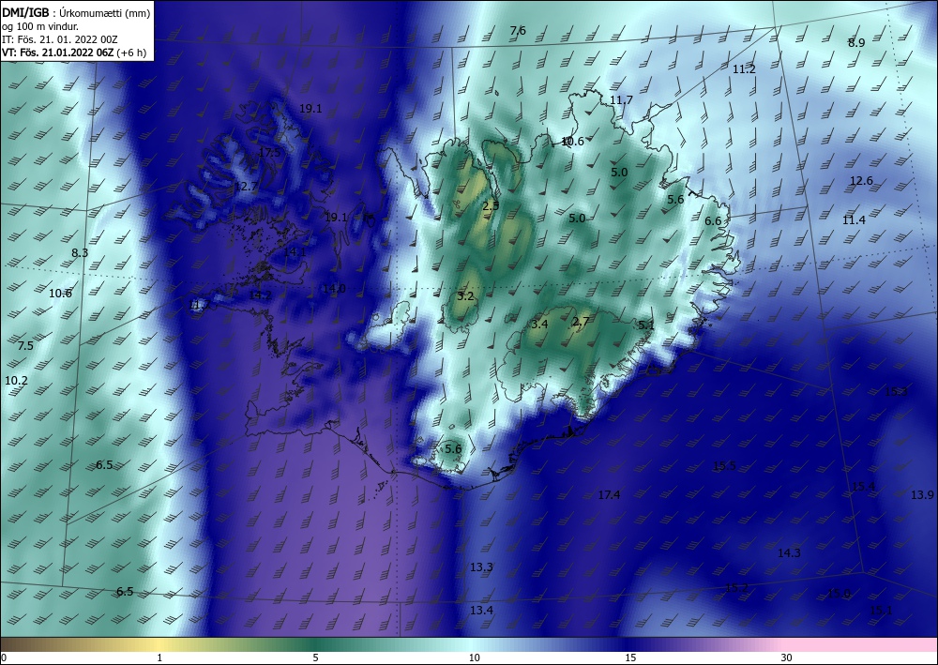Image resolution: width=938 pixels, height=665 pixels.
Task: Select the 14.0 value label
Action: click(x=335, y=289)
